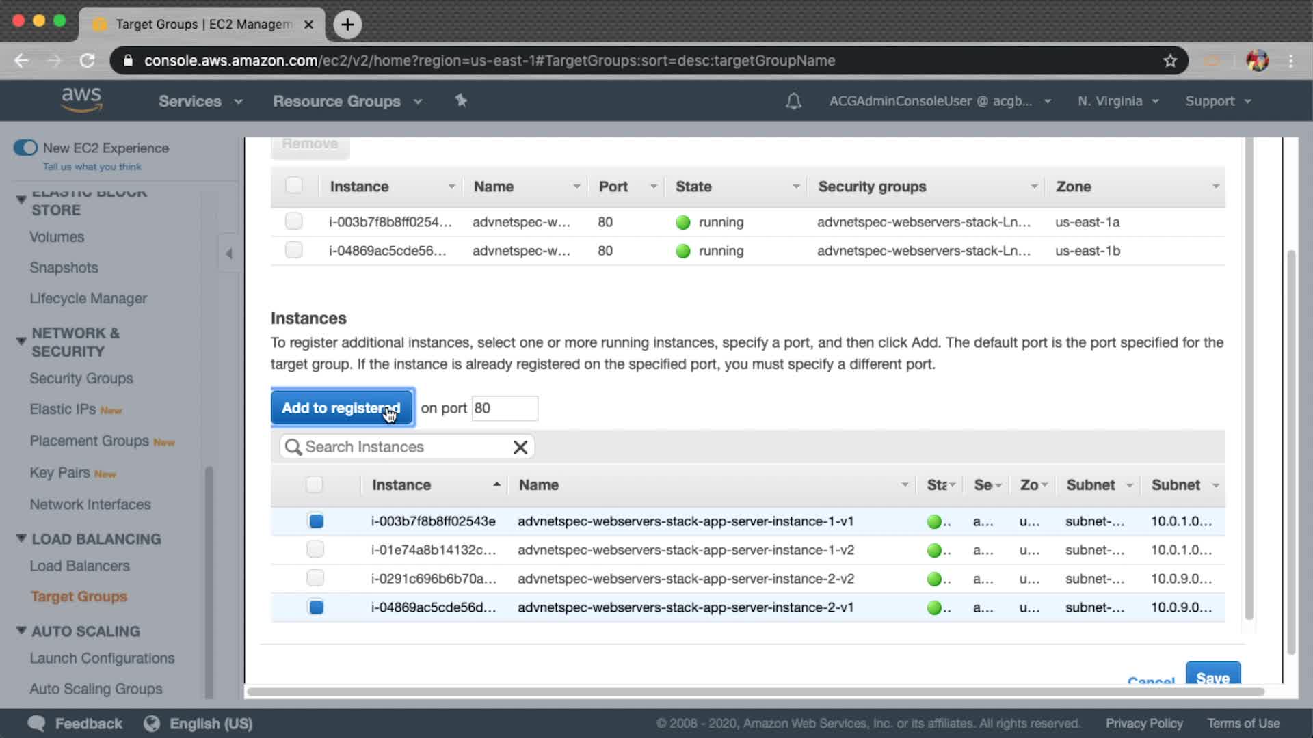
Task: Click the pin shortcut icon in navbar
Action: pyautogui.click(x=461, y=100)
